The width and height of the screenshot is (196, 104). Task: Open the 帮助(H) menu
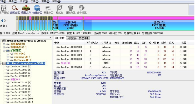(x=56, y=1)
